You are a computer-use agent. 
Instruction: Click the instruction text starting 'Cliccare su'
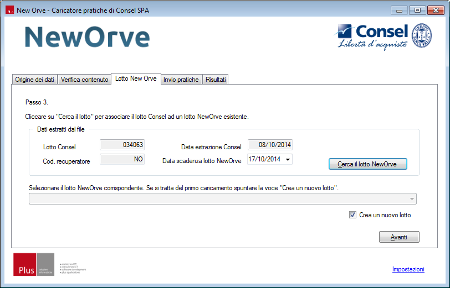coord(137,117)
